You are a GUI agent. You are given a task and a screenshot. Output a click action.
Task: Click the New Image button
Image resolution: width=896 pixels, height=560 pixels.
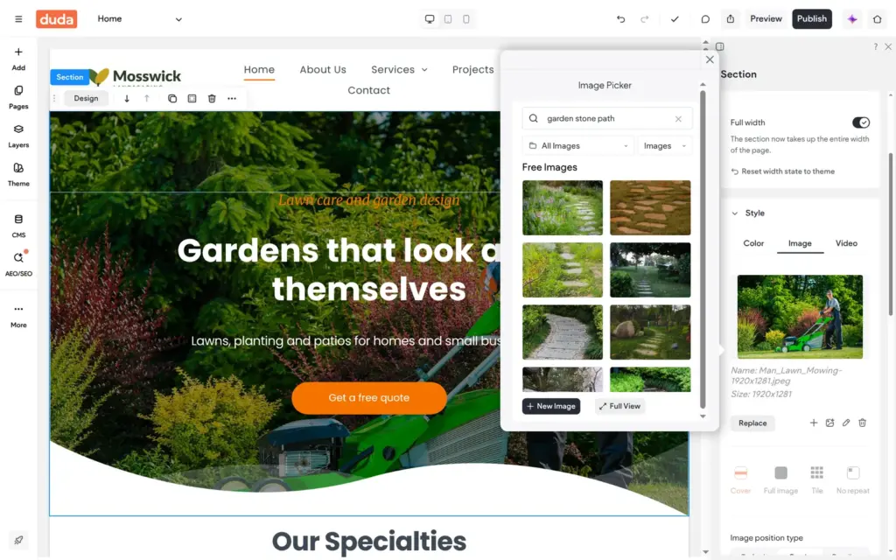tap(551, 406)
